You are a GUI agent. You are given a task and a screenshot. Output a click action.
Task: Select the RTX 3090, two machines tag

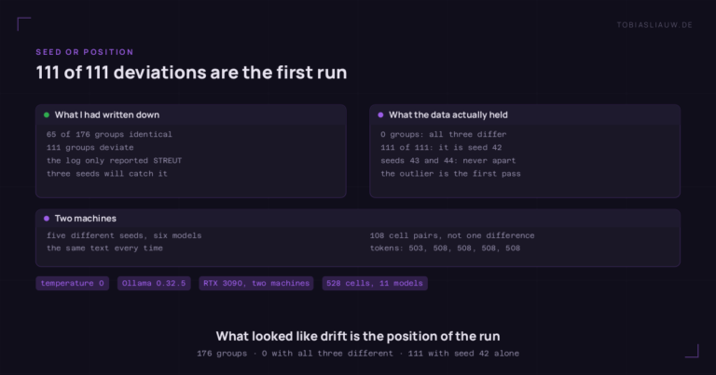click(256, 283)
